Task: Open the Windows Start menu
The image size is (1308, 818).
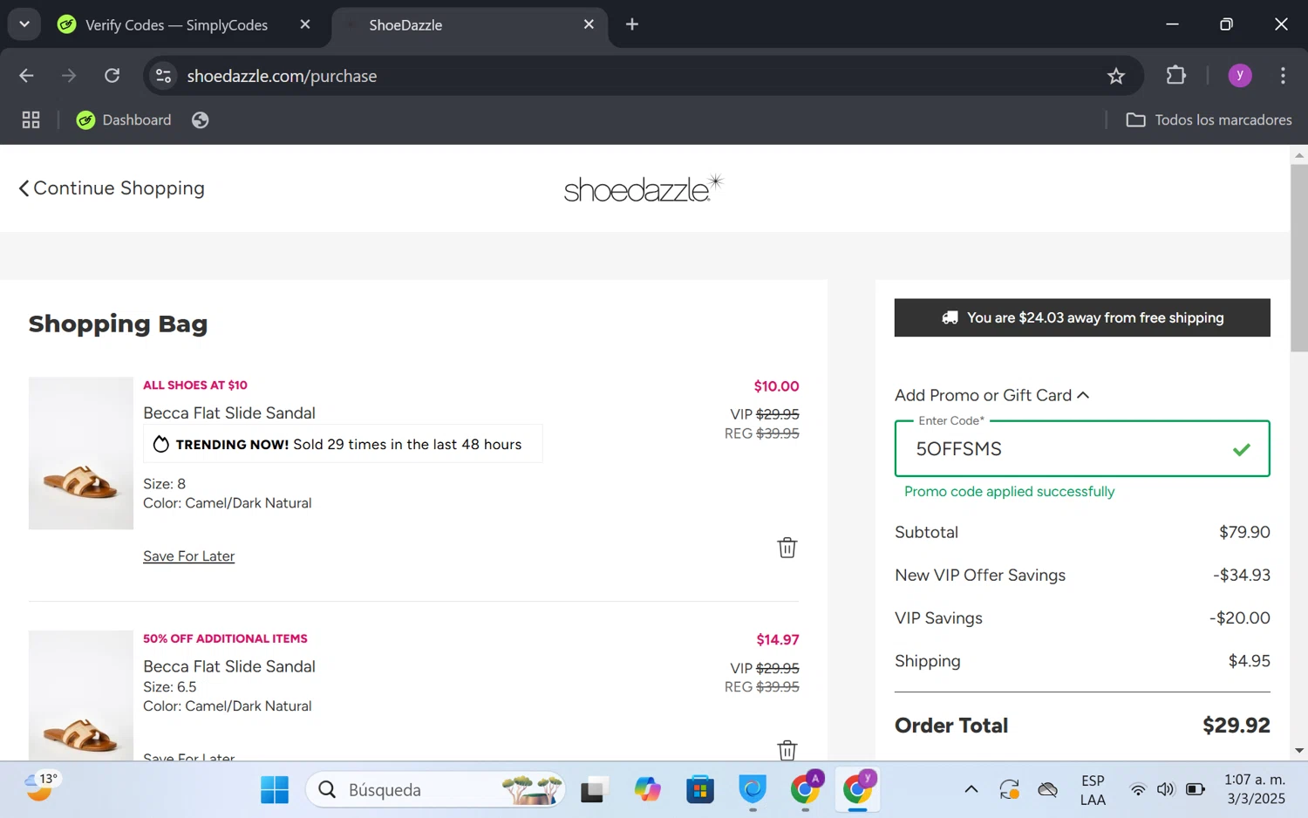Action: coord(275,790)
